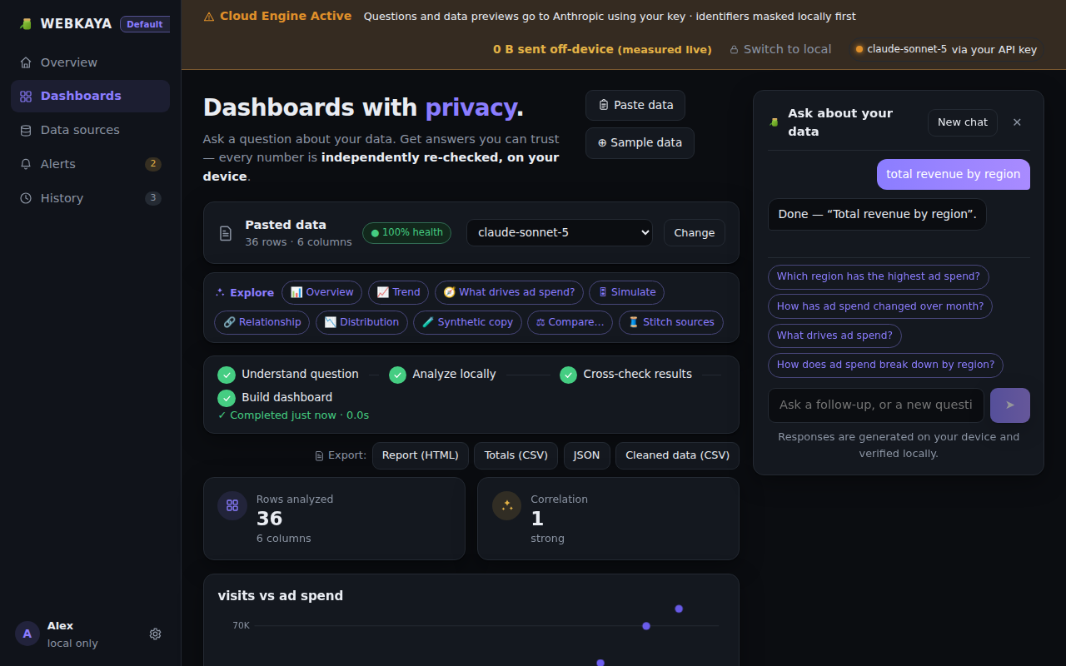Open the Alerts page
Screen dimensions: 1066x666
click(90, 164)
